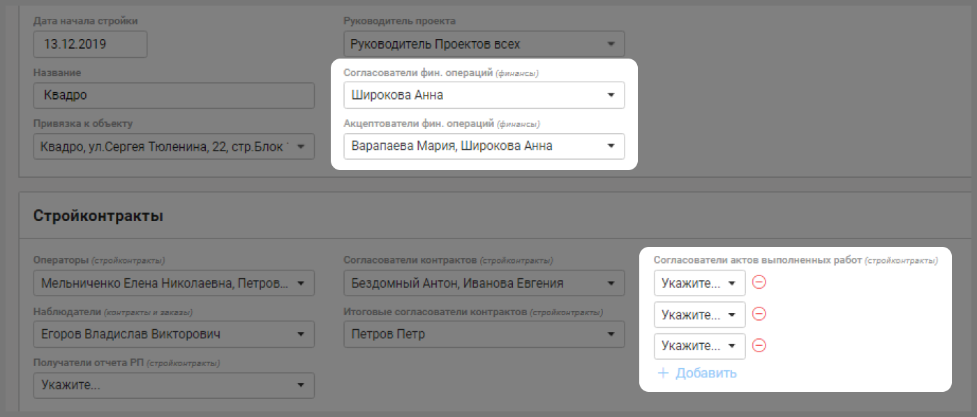Click the Стройконтракты section heading

pyautogui.click(x=98, y=216)
